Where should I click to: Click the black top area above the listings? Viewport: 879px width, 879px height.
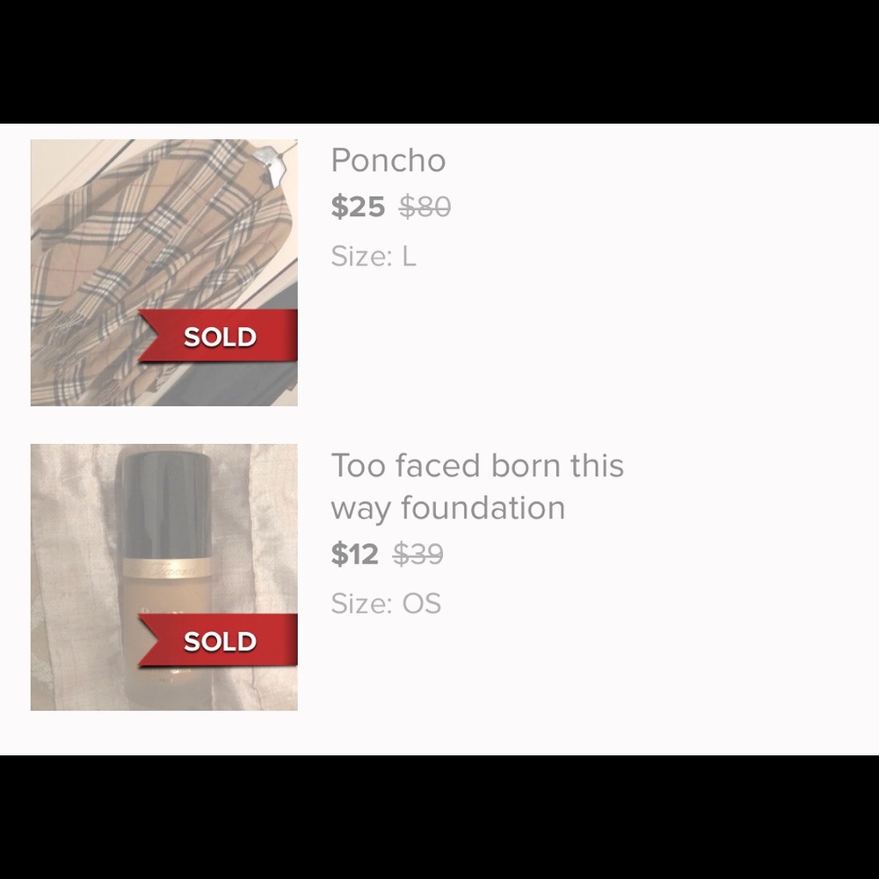tap(439, 62)
